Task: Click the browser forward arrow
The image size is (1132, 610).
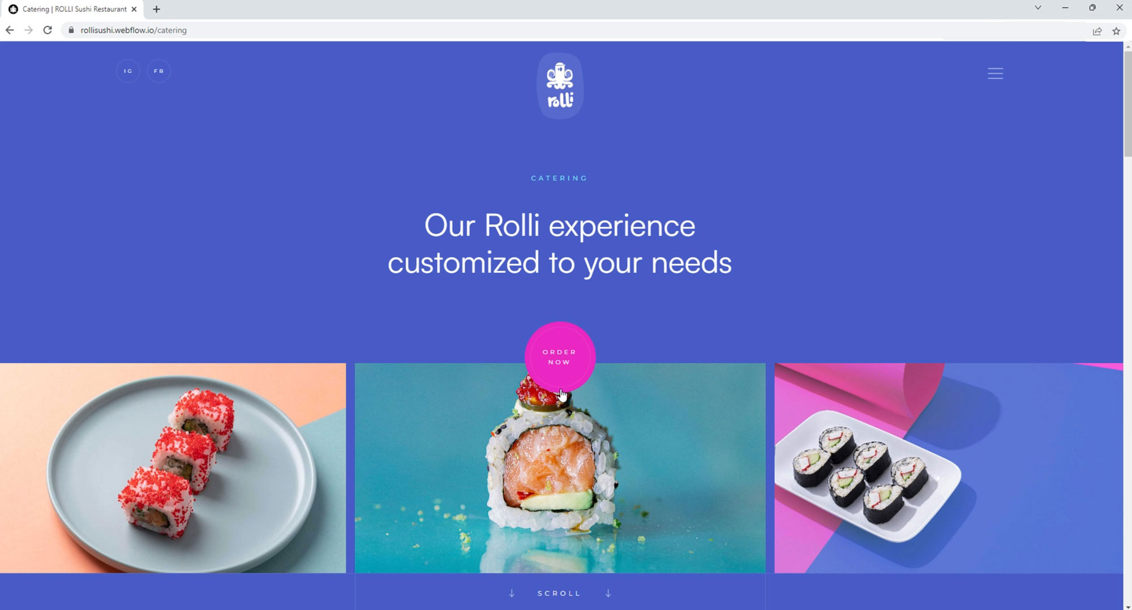Action: (28, 30)
